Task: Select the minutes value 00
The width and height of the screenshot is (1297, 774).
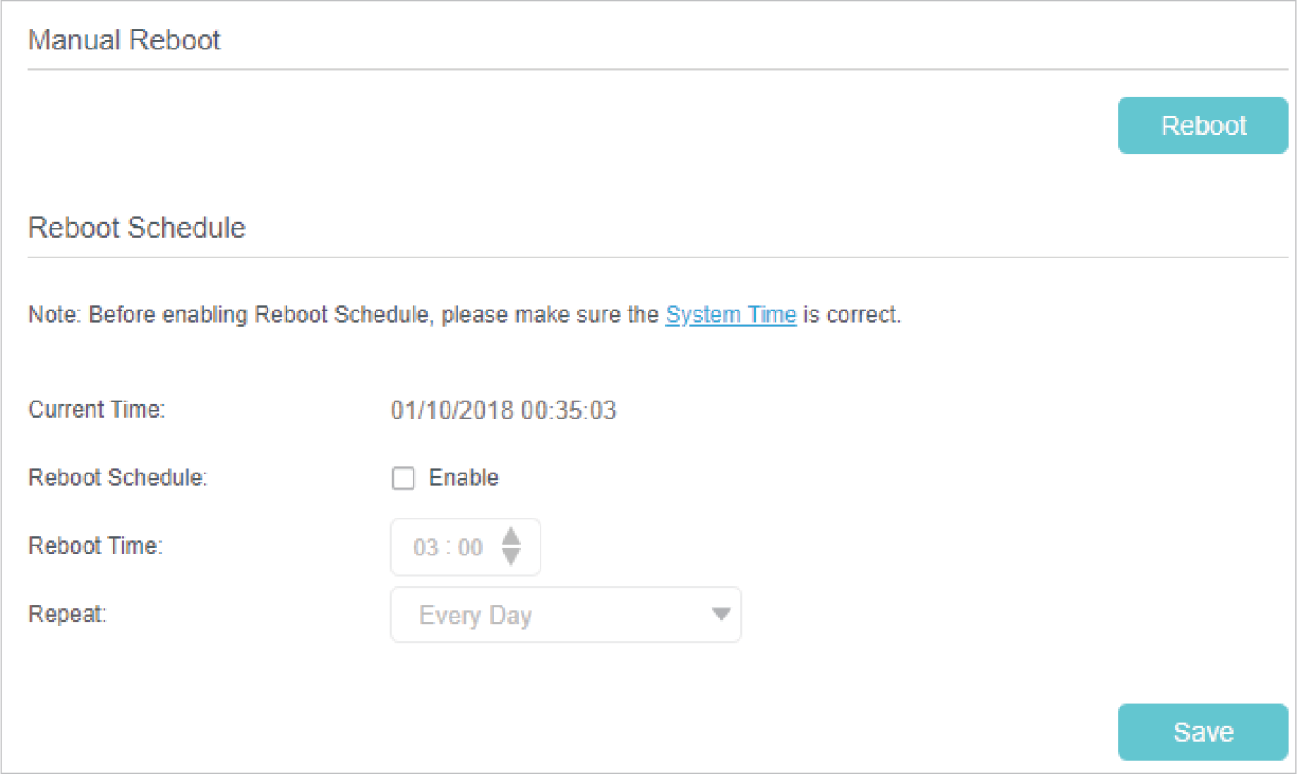Action: click(x=470, y=547)
